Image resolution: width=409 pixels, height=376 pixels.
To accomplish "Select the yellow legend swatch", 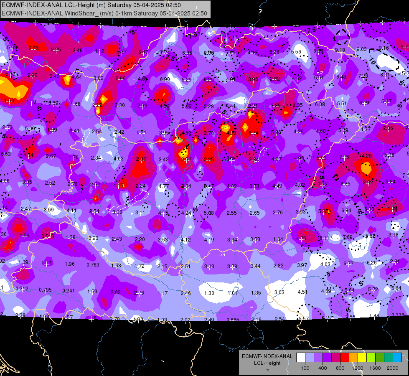I will click(x=362, y=358).
